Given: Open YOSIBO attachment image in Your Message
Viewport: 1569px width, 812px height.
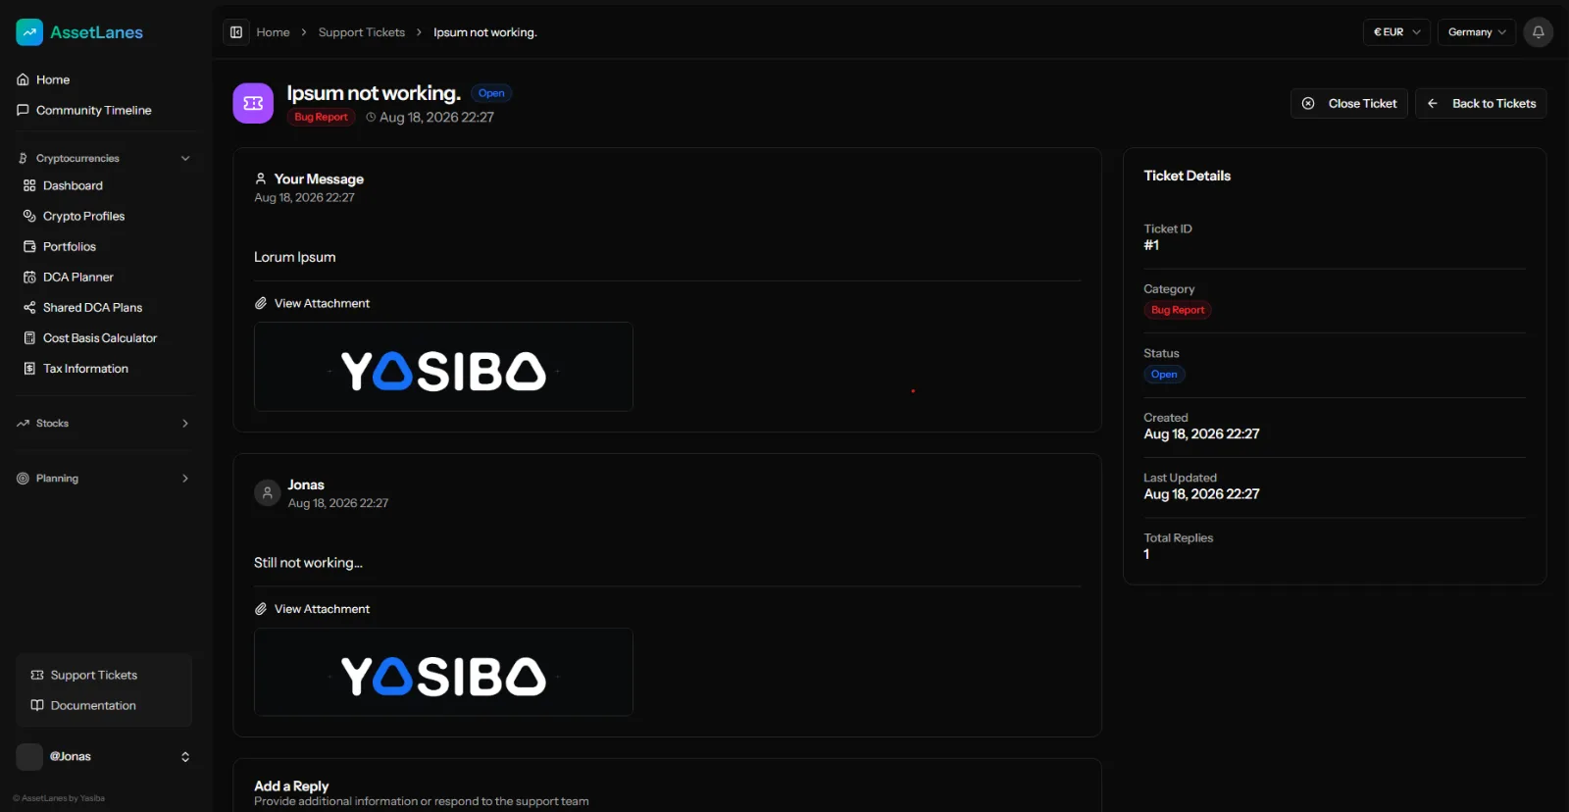Looking at the screenshot, I should pyautogui.click(x=443, y=367).
